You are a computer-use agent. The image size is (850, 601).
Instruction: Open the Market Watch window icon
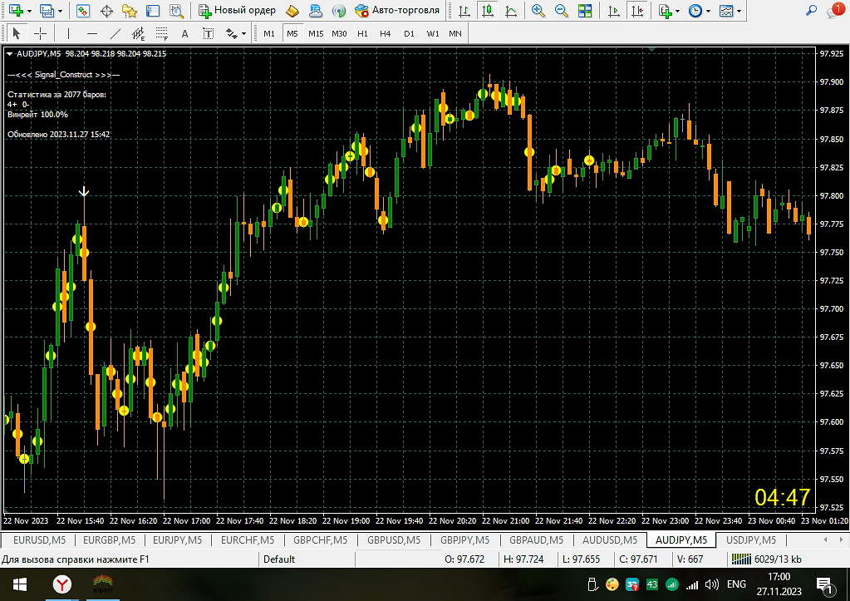[83, 10]
